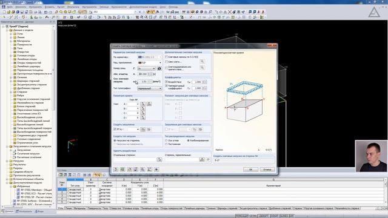Select Материалы in navigator tree
This screenshot has width=388, height=218.
24,41
